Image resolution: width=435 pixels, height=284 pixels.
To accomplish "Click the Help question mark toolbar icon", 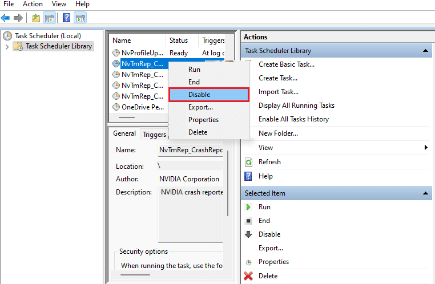I will [x=66, y=18].
